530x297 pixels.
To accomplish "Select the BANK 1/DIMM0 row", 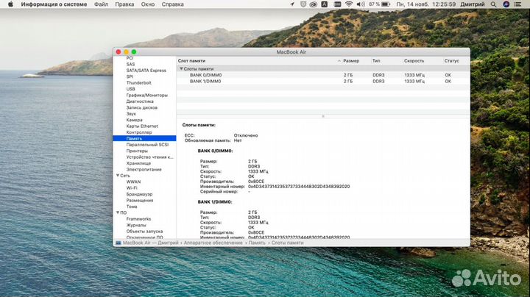I will click(323, 82).
